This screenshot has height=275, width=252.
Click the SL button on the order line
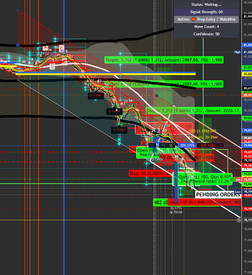(171, 145)
